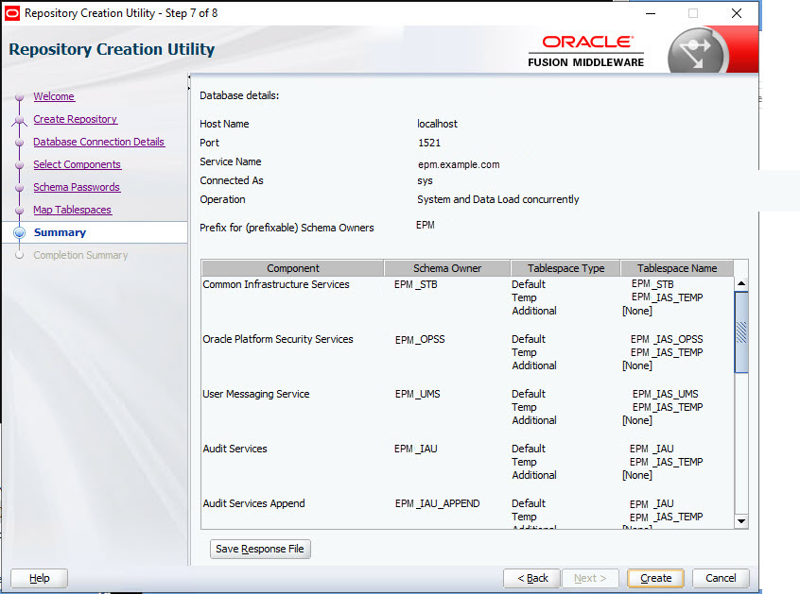Viewport: 800px width, 594px height.
Task: Navigate to Select Components step
Action: point(77,164)
